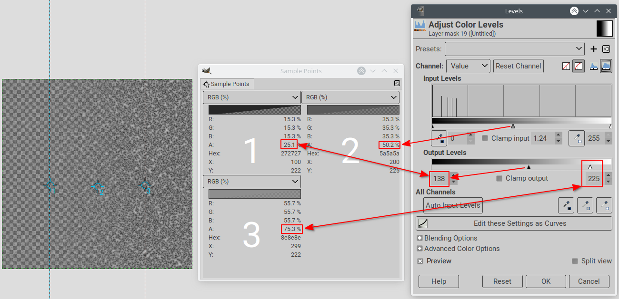Image resolution: width=619 pixels, height=299 pixels.
Task: Click the Wilber icon in the Sample Points title bar
Action: pyautogui.click(x=206, y=71)
